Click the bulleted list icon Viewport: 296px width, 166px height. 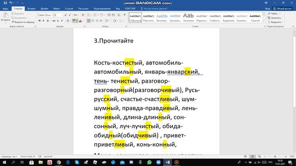pos(89,15)
